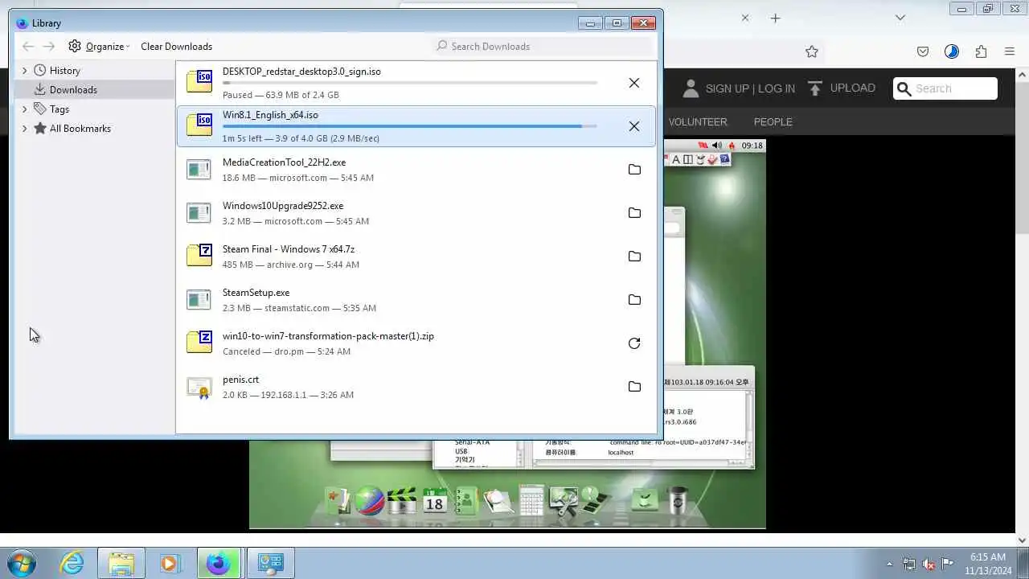The image size is (1029, 579).
Task: Expand the Tags tree node
Action: 24,109
